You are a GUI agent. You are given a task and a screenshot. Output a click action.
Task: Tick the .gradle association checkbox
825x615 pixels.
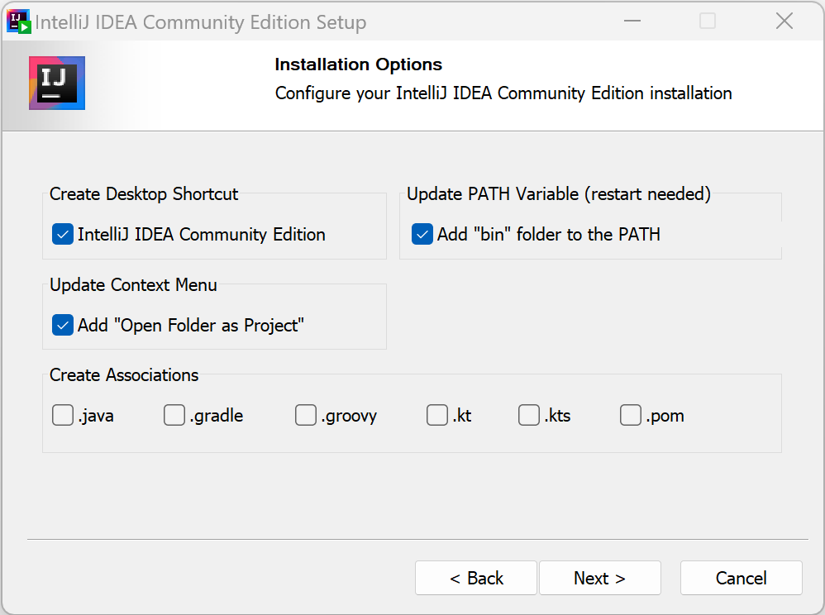coord(174,415)
